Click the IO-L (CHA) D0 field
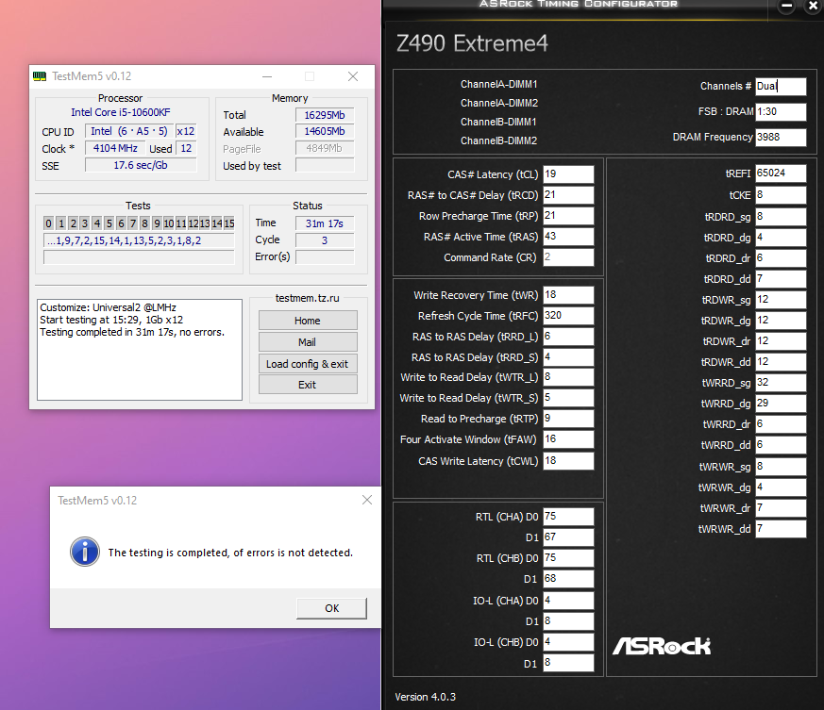This screenshot has height=710, width=824. coord(568,601)
